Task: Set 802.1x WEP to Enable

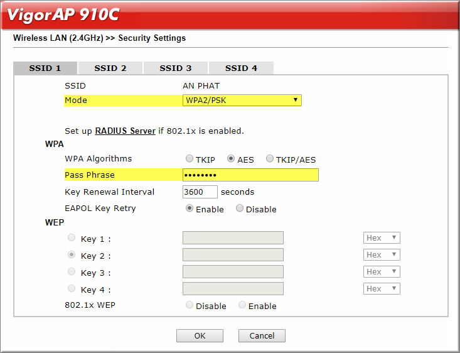Action: pos(242,305)
